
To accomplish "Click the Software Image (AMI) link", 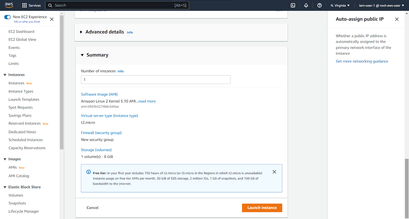I will [x=99, y=94].
